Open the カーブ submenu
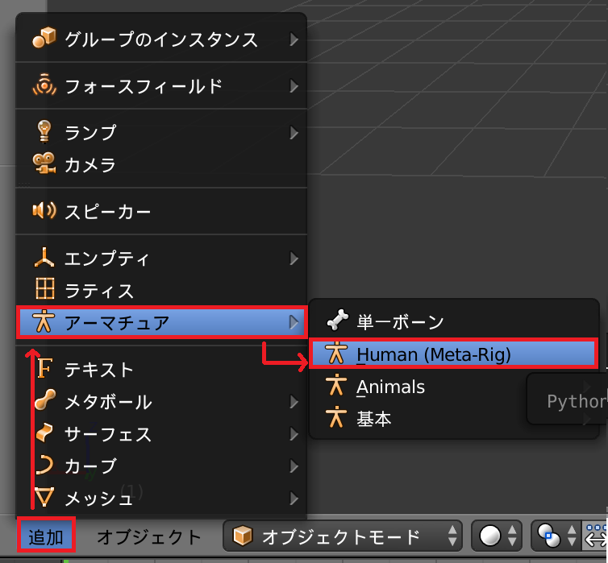Viewport: 608px width, 563px height. pos(161,466)
